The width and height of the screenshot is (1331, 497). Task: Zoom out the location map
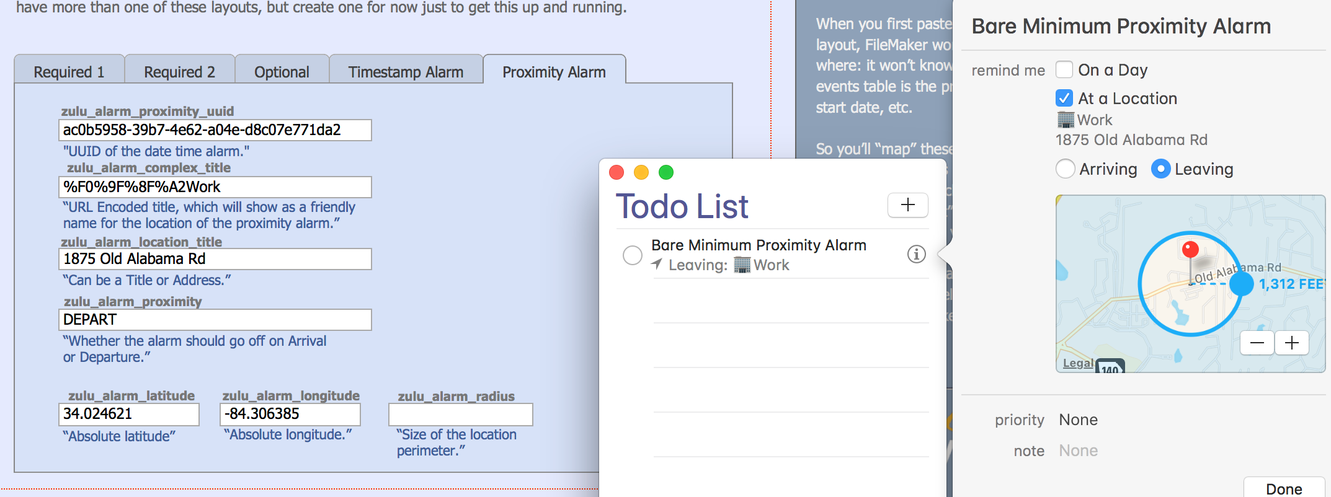[1257, 343]
